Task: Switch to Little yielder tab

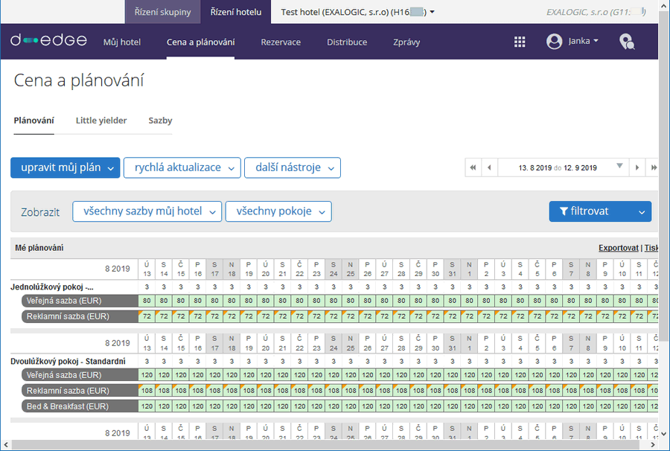Action: [101, 121]
